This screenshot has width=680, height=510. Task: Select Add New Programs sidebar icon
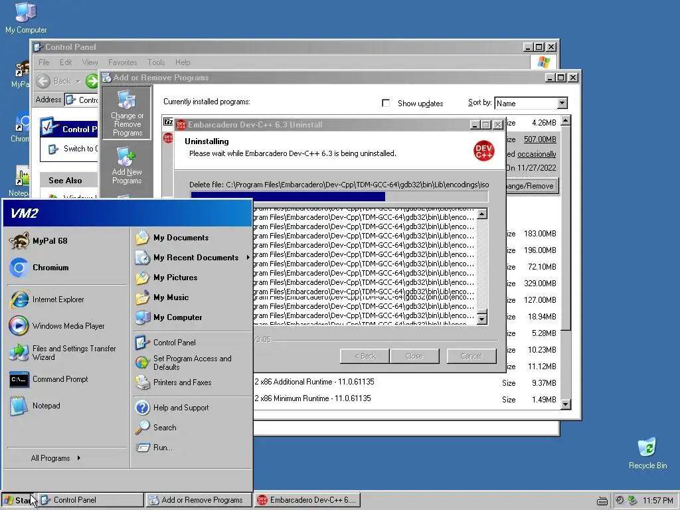127,165
